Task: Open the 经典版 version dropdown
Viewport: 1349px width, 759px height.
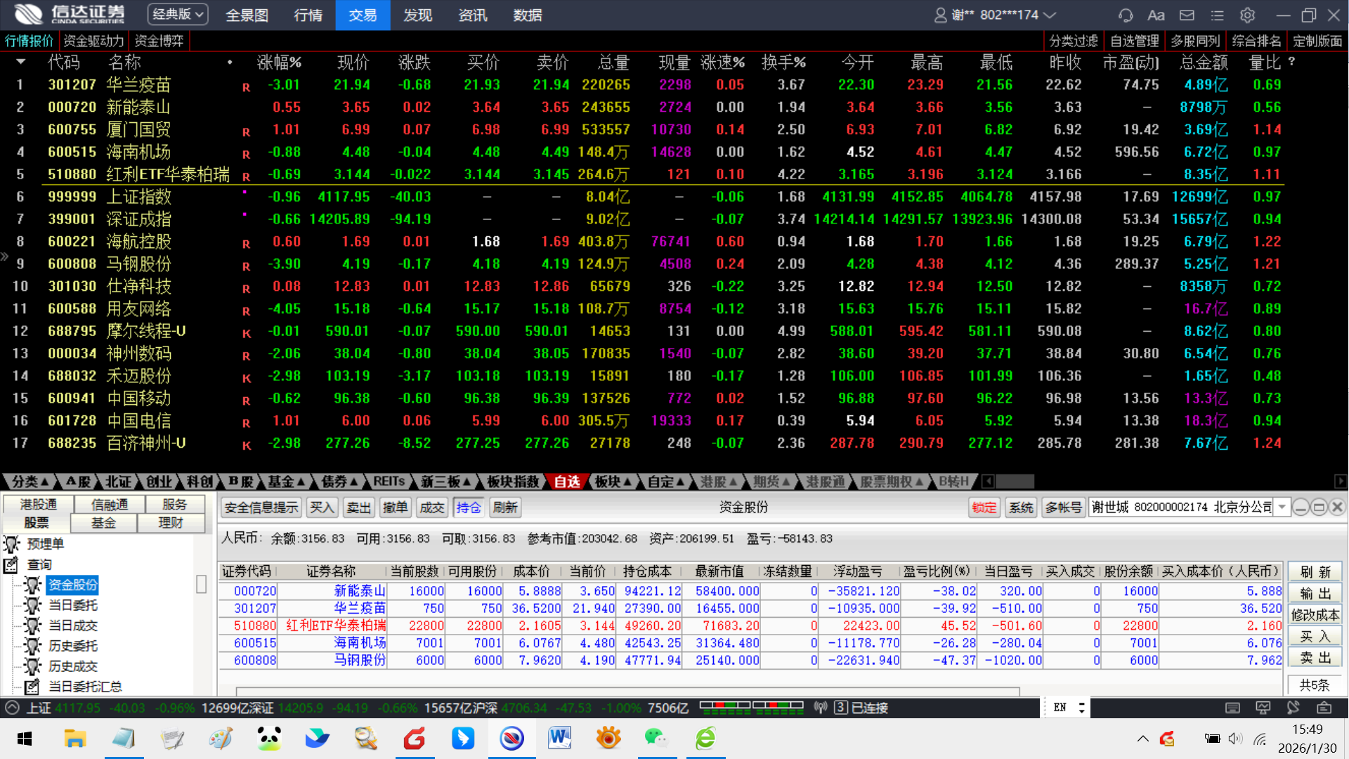Action: coord(178,14)
